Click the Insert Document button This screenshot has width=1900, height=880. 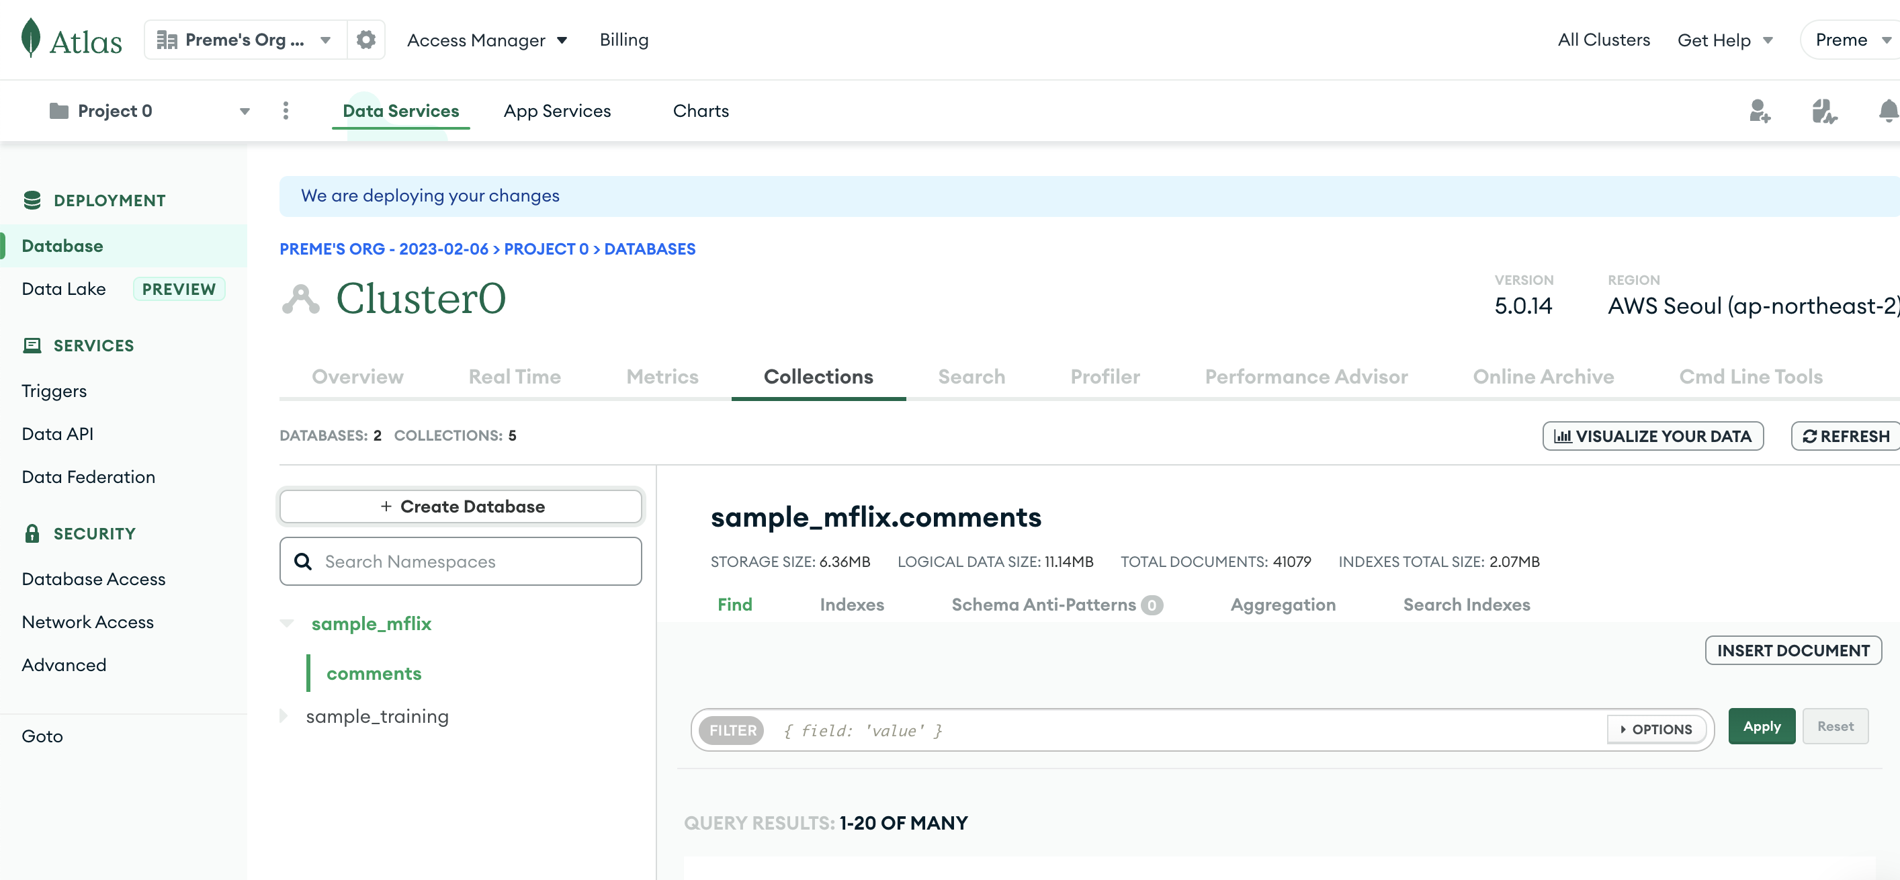(x=1793, y=650)
